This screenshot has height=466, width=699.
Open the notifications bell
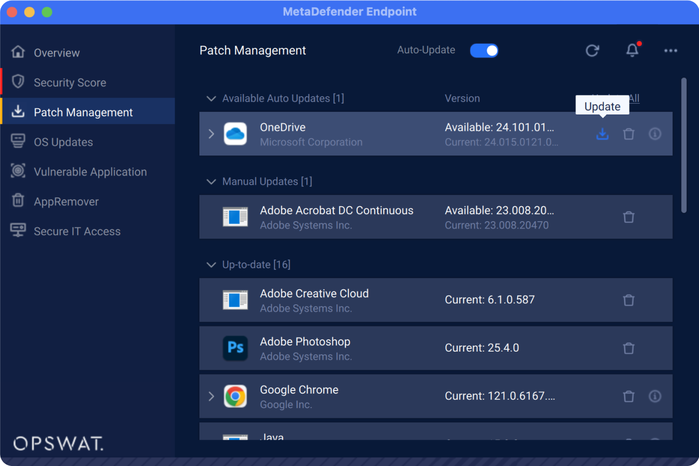(632, 50)
